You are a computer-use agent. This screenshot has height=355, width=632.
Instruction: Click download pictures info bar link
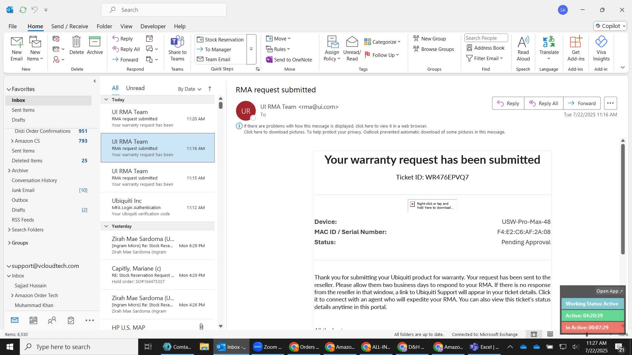(374, 132)
